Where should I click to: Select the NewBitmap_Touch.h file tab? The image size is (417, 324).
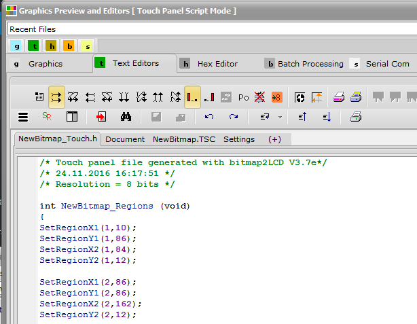click(x=58, y=139)
